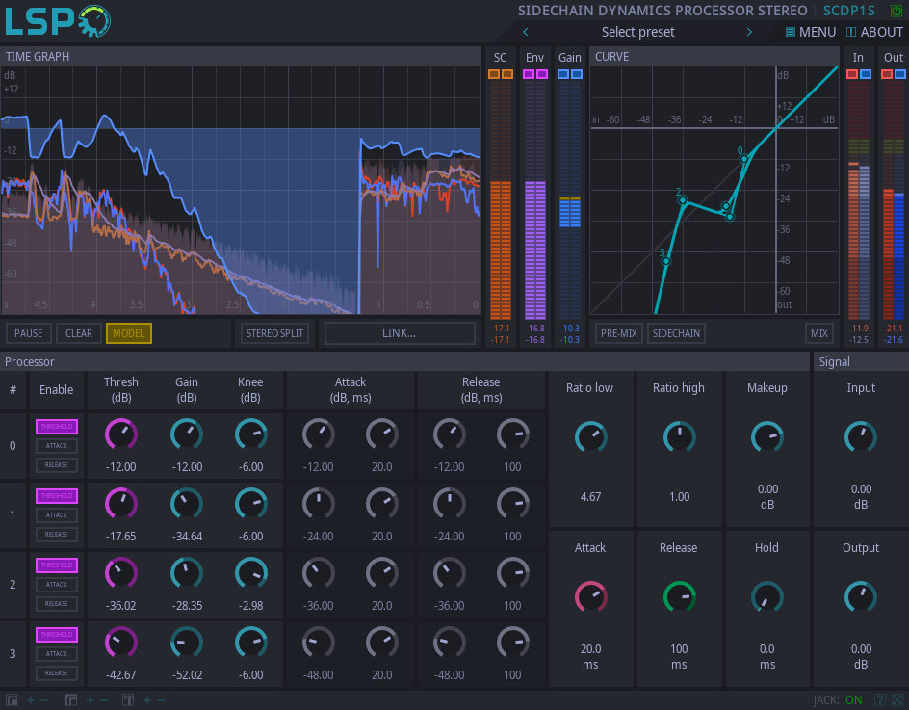Open the ABOUT section

tap(874, 32)
